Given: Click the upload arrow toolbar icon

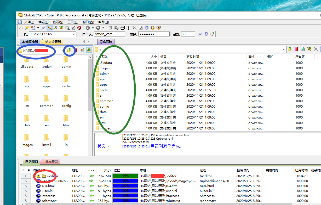Looking at the screenshot, I should pyautogui.click(x=98, y=28).
